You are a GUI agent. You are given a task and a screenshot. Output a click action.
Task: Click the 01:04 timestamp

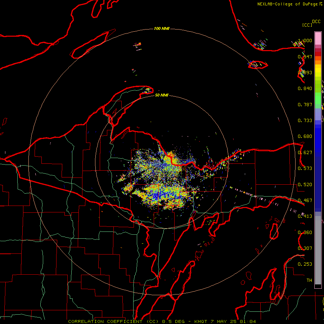click(x=248, y=321)
